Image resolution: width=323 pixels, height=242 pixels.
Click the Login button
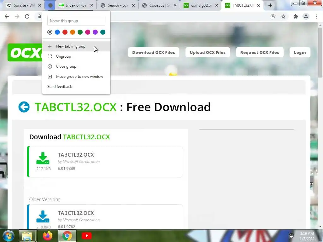click(300, 53)
